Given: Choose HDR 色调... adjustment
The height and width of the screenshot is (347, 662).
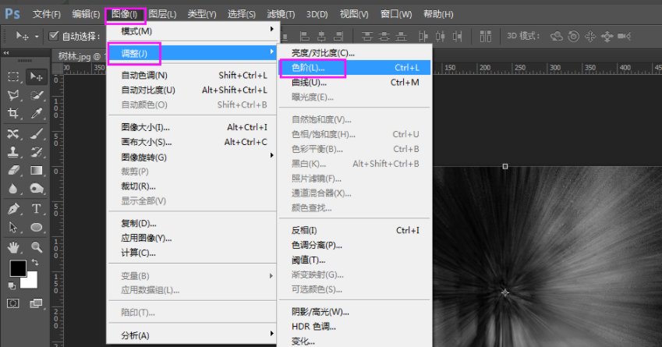Looking at the screenshot, I should point(355,327).
